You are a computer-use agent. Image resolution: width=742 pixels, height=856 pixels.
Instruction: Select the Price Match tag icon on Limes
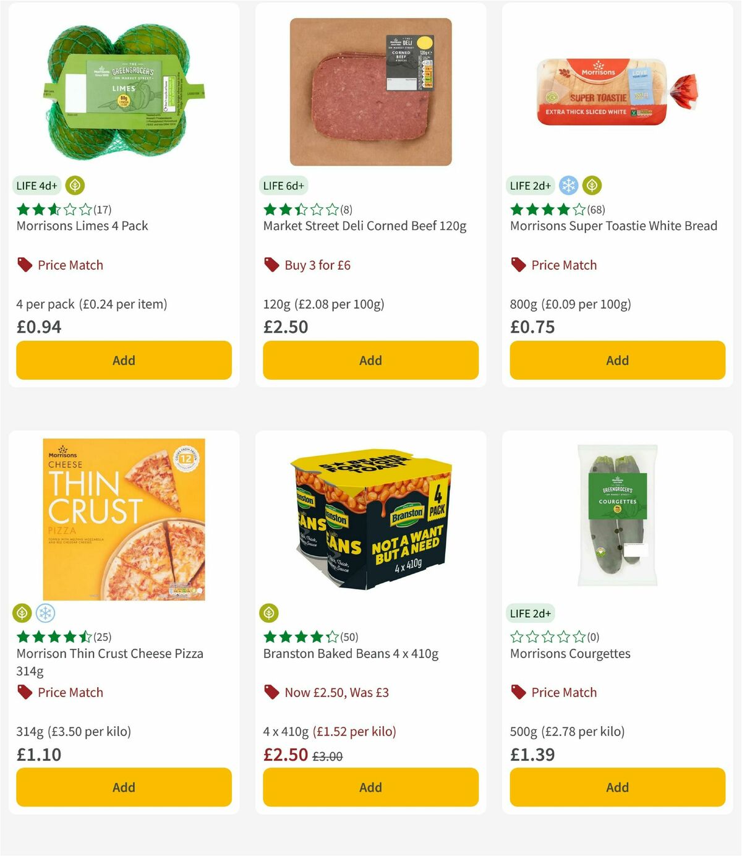(x=25, y=265)
